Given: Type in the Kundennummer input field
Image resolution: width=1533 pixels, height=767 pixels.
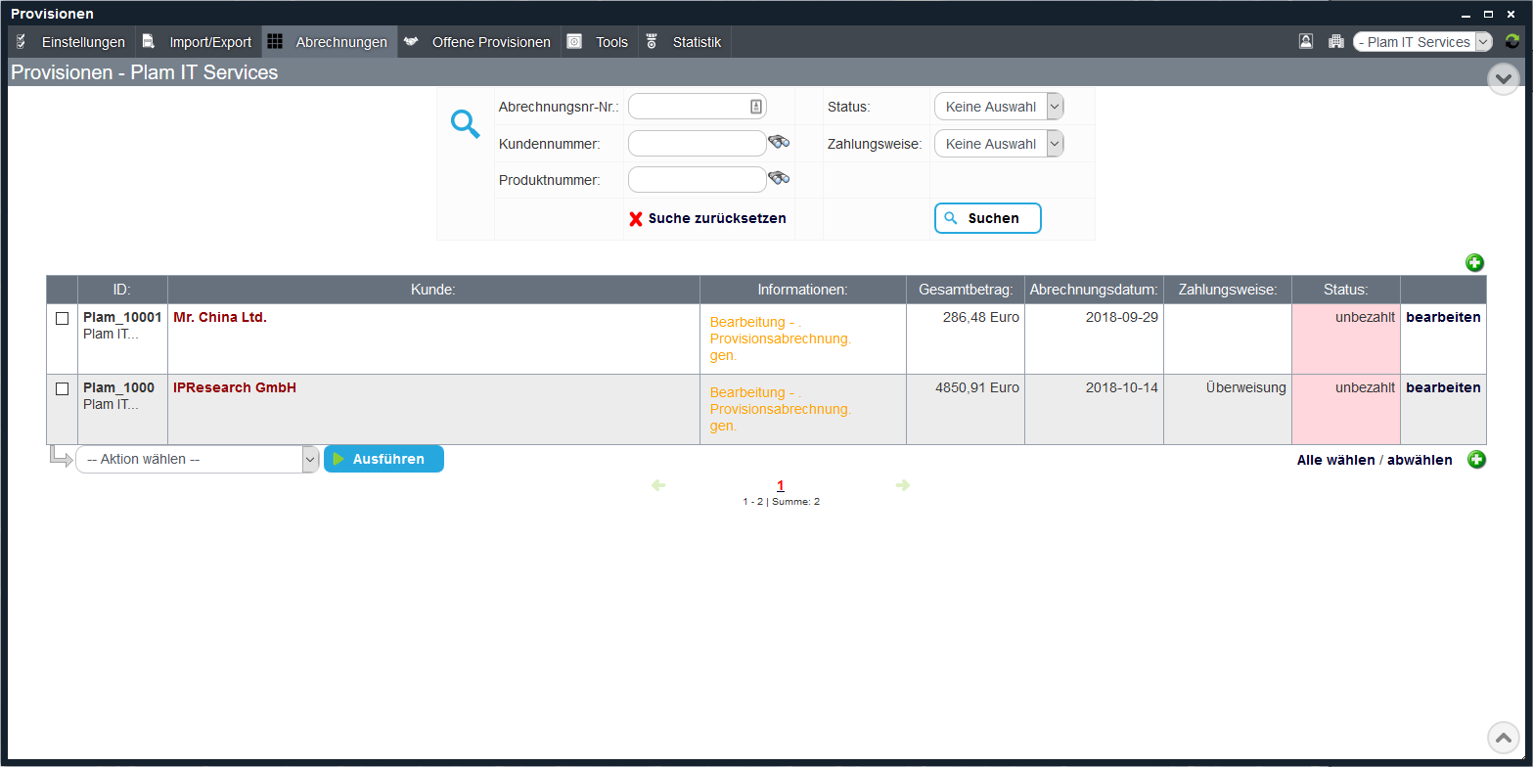Looking at the screenshot, I should pyautogui.click(x=697, y=142).
